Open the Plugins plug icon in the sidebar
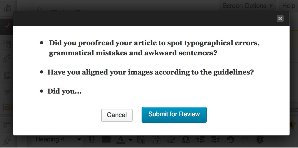The height and width of the screenshot is (148, 298). [x=7, y=141]
